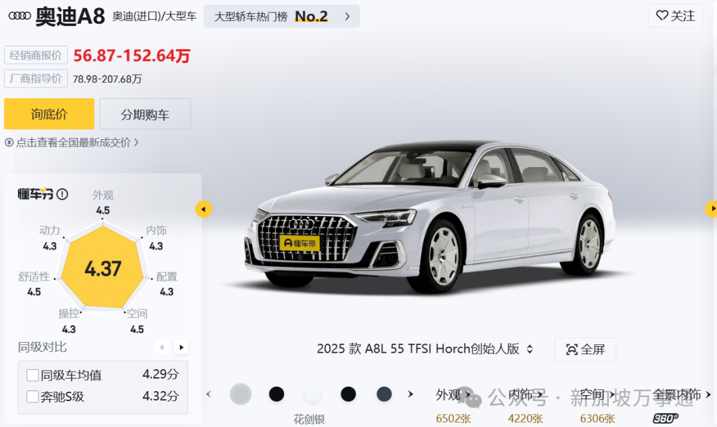
Task: Open the 大型轿车热门榜 No.2 ranking chevron
Action: [x=347, y=17]
